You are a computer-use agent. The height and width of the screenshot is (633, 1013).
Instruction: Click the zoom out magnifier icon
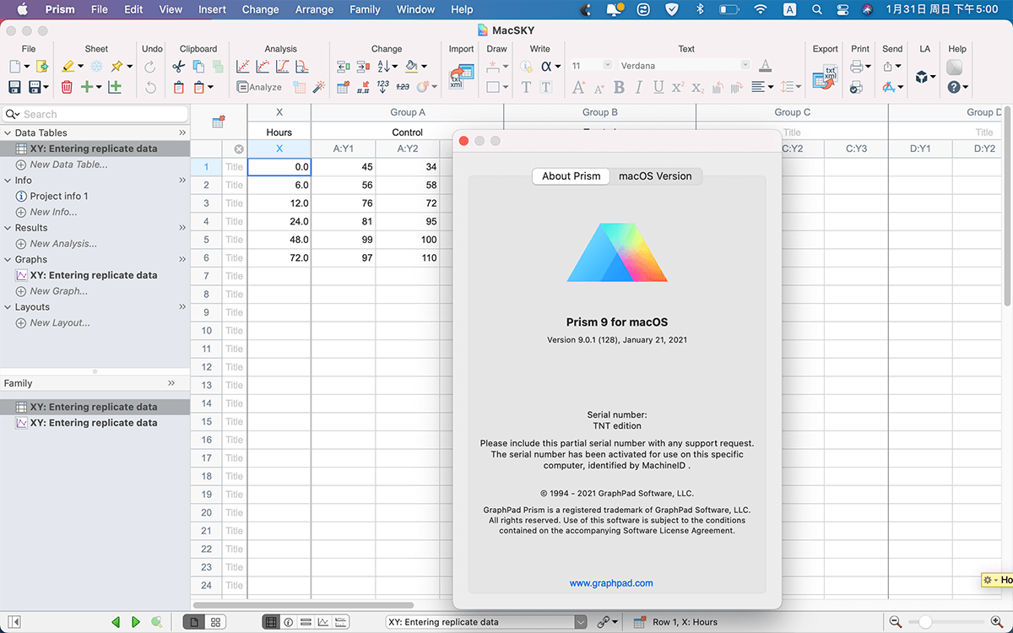897,622
